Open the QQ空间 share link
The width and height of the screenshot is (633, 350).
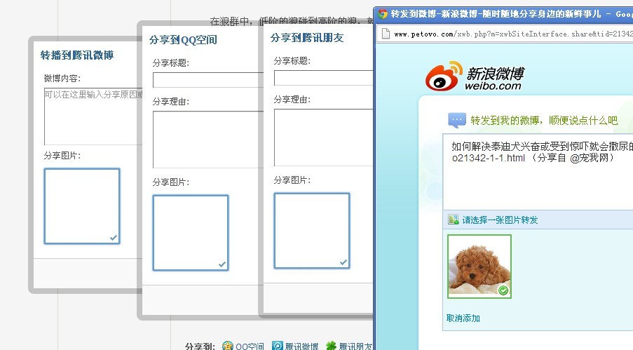[x=250, y=346]
